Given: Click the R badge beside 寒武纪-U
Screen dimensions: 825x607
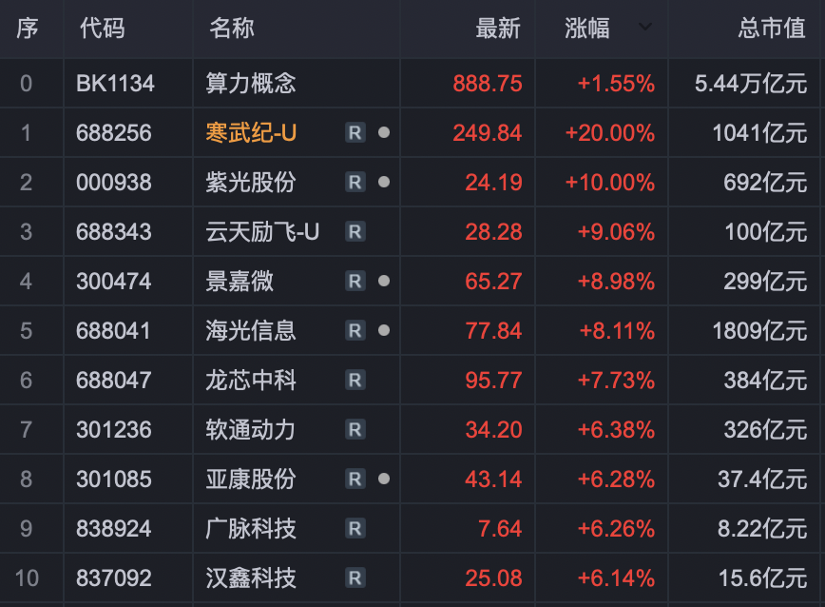Looking at the screenshot, I should tap(355, 133).
